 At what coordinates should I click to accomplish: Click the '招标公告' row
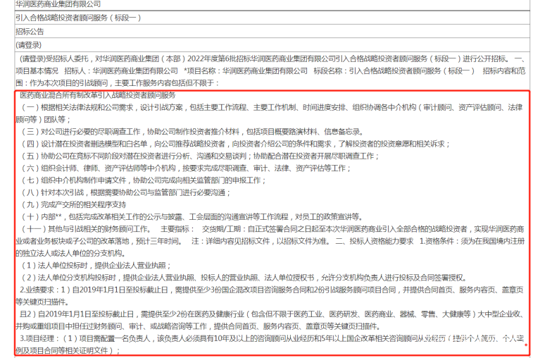pos(272,32)
